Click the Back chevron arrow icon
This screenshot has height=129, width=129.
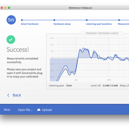8,95
